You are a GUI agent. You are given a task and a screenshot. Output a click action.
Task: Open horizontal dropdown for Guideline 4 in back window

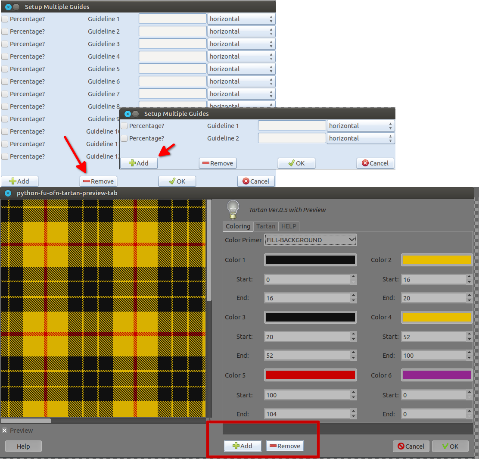pos(241,56)
